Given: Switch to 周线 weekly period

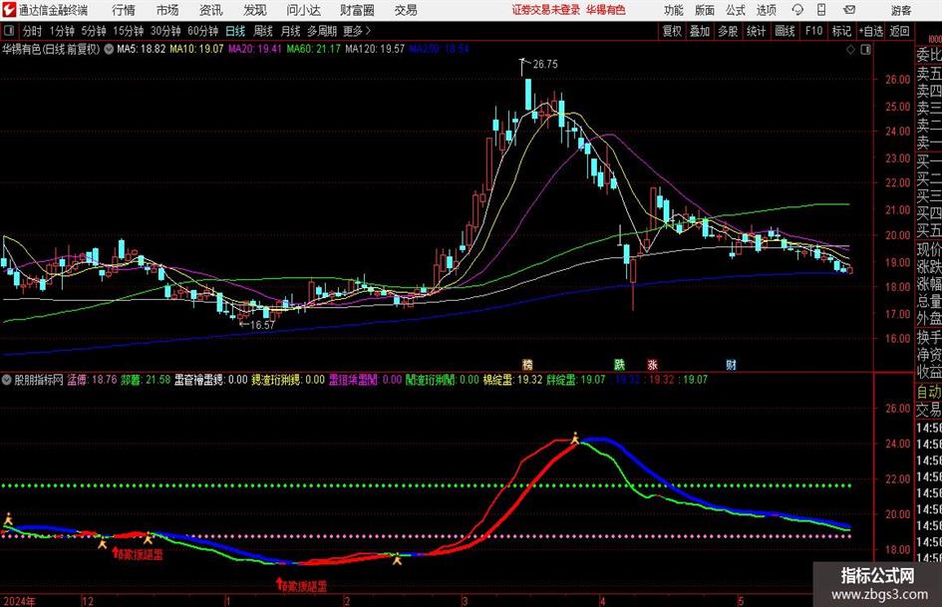Looking at the screenshot, I should pyautogui.click(x=263, y=31).
